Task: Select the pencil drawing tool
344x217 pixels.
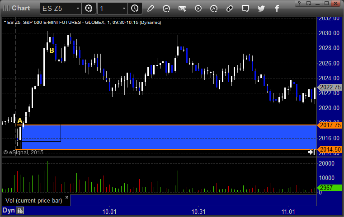Action: [151, 8]
